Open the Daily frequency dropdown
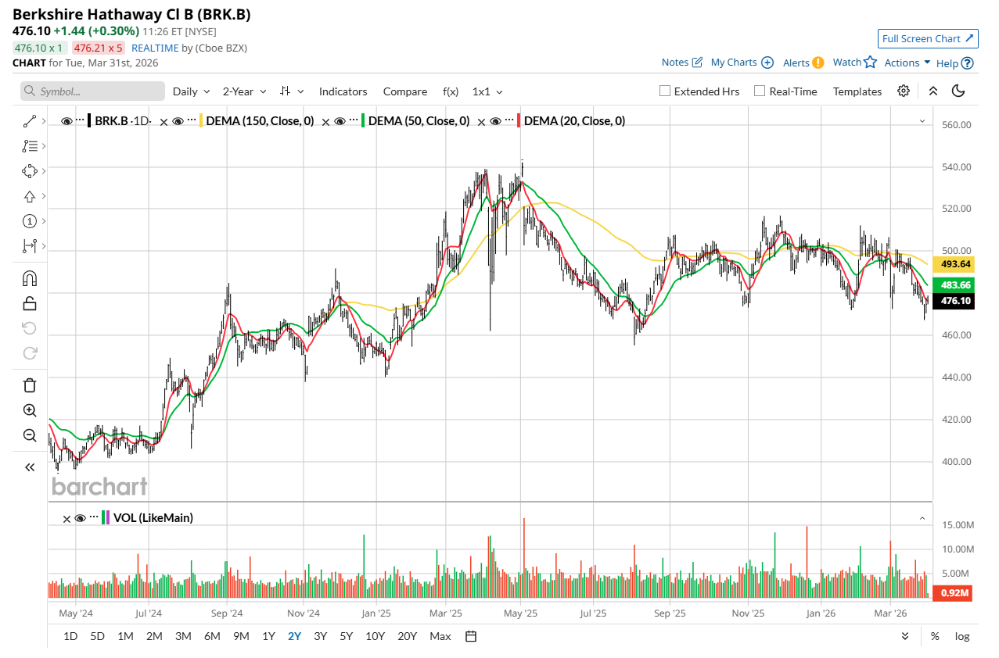 tap(192, 91)
